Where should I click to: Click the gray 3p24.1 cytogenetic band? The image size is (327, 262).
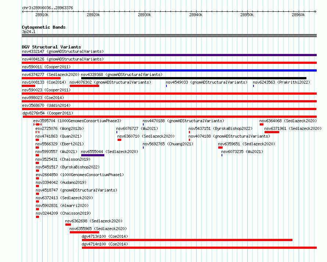point(169,36)
